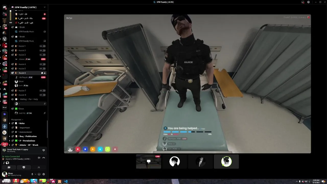Select participant tile with green-ringed avatar
The image size is (327, 184).
pyautogui.click(x=226, y=162)
